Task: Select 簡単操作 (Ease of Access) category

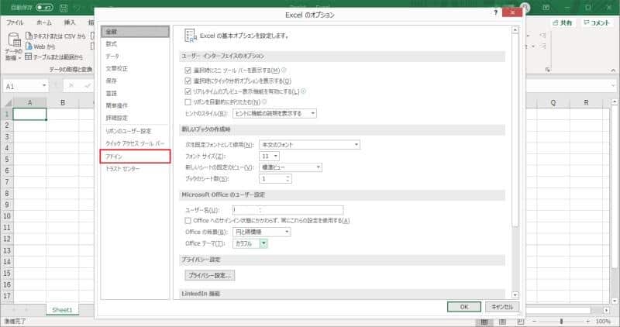Action: 135,105
